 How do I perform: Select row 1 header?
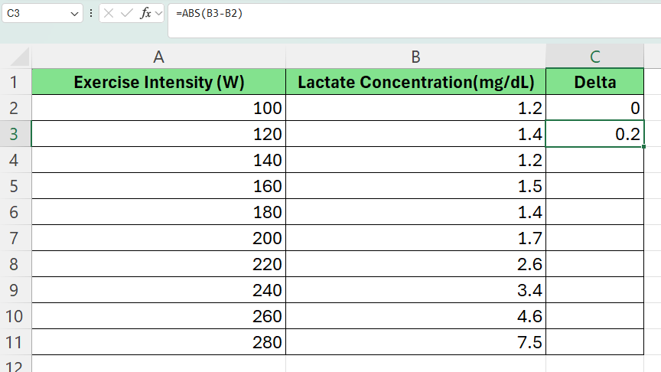pyautogui.click(x=15, y=83)
